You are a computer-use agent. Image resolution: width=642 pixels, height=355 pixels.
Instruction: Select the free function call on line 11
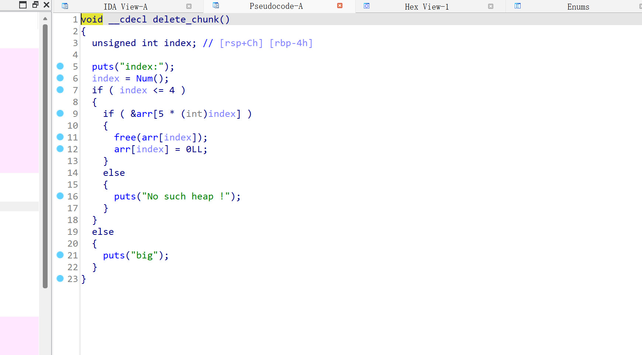(x=125, y=138)
